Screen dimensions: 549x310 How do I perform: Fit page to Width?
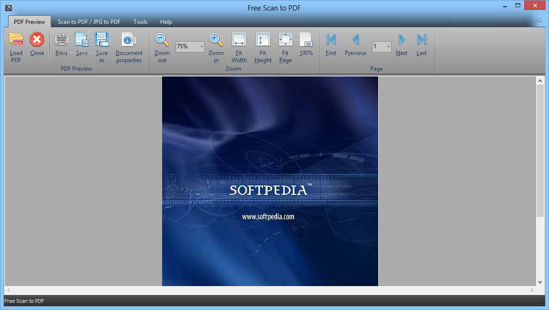pyautogui.click(x=239, y=48)
